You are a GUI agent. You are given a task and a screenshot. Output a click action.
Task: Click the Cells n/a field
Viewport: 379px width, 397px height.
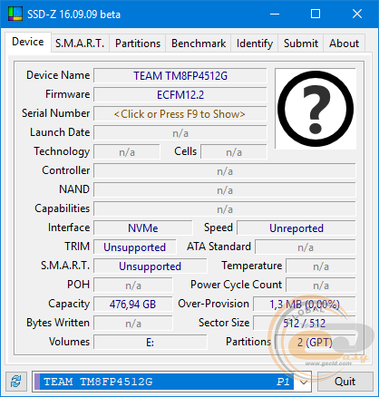point(234,152)
